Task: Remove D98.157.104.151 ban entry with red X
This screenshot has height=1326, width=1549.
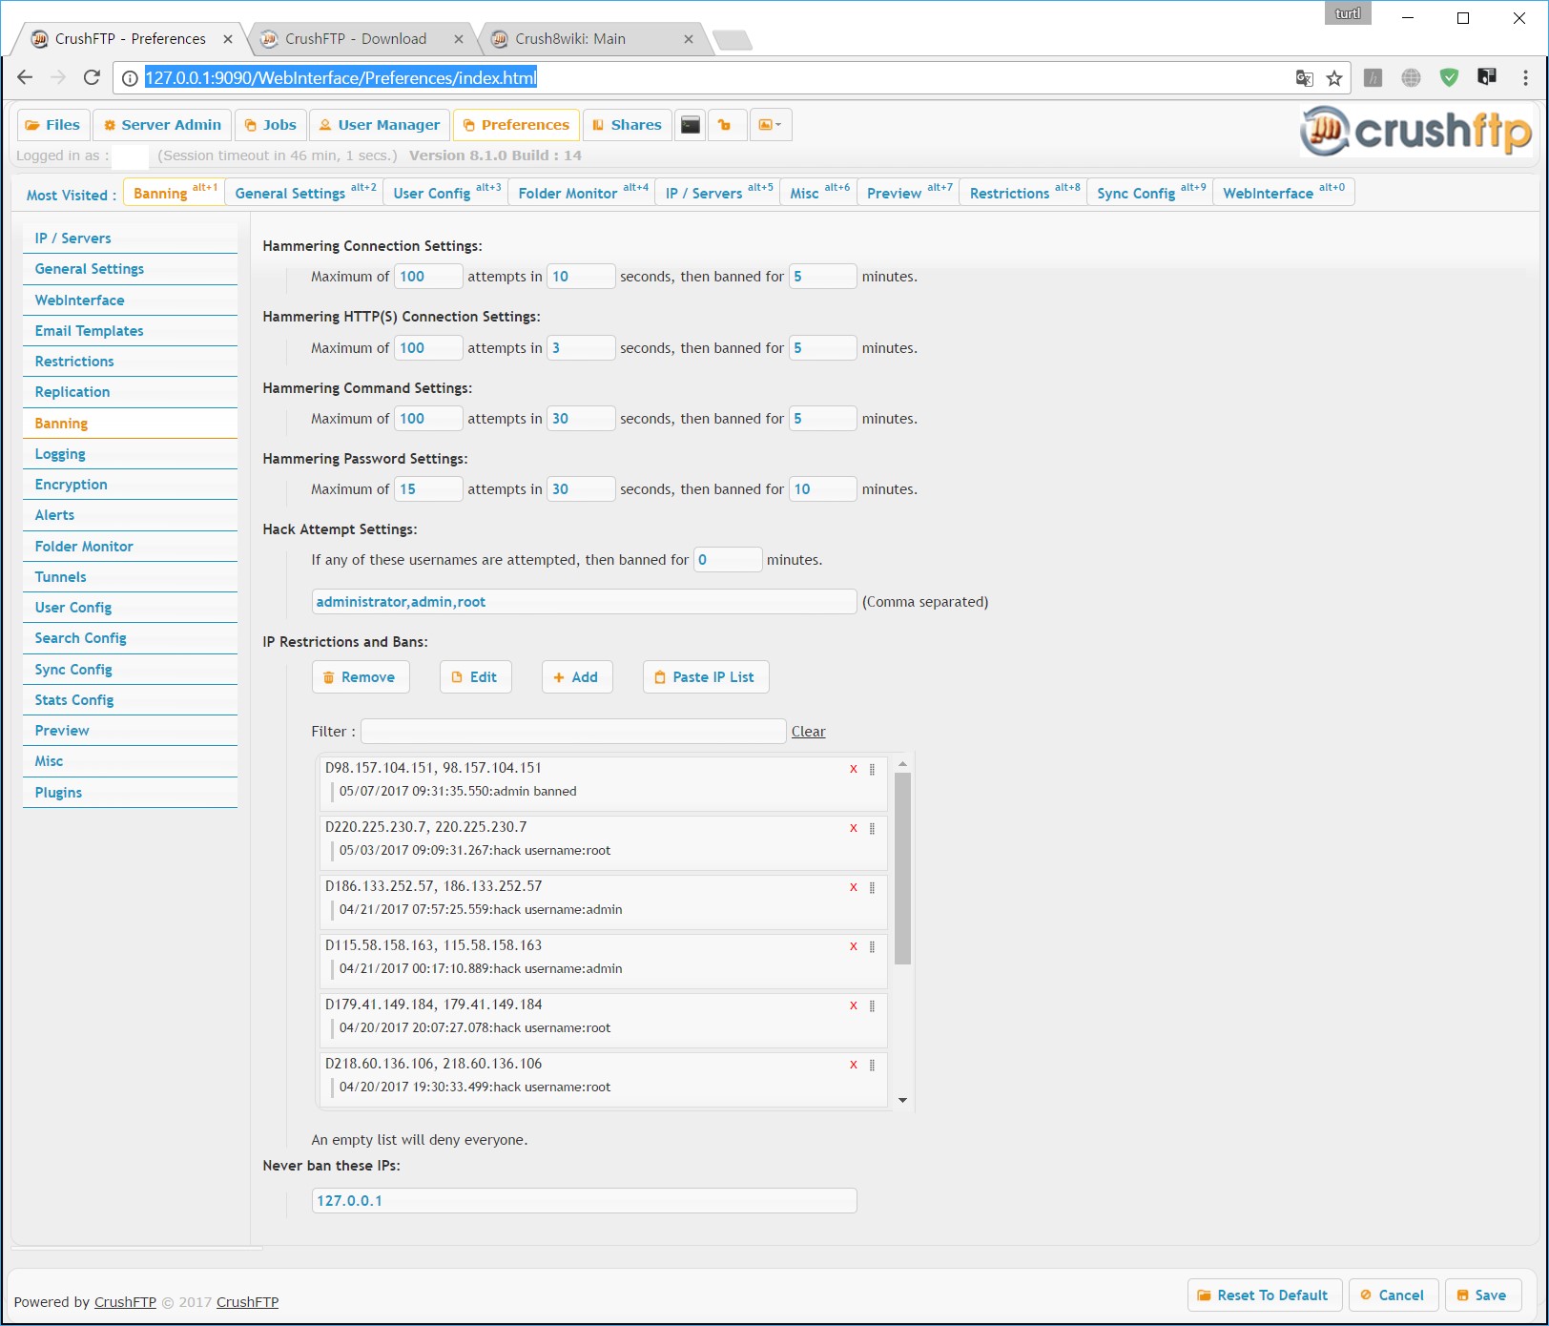Action: 854,769
